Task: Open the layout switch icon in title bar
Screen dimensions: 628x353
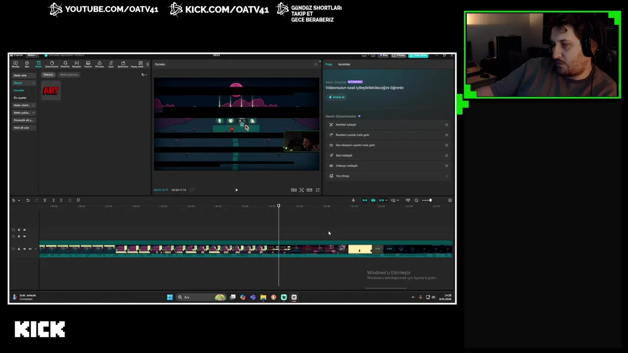Action: pyautogui.click(x=364, y=55)
